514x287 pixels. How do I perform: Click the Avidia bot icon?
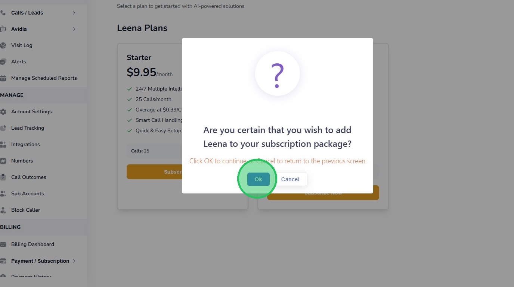pos(3,29)
